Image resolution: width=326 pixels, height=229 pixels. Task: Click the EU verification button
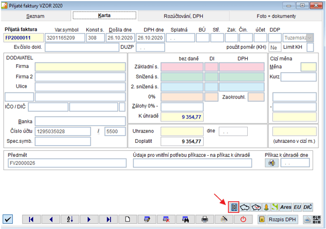(297, 207)
